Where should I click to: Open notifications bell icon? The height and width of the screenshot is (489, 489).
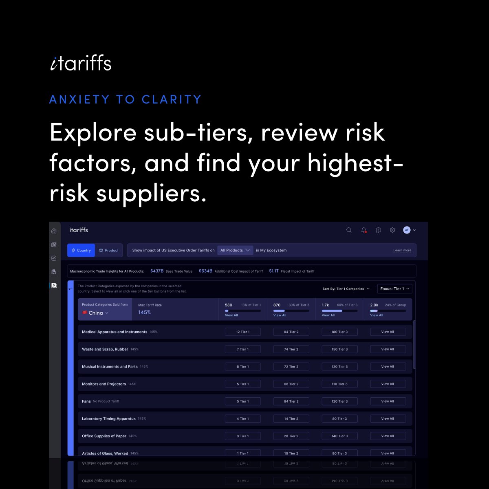pos(363,230)
